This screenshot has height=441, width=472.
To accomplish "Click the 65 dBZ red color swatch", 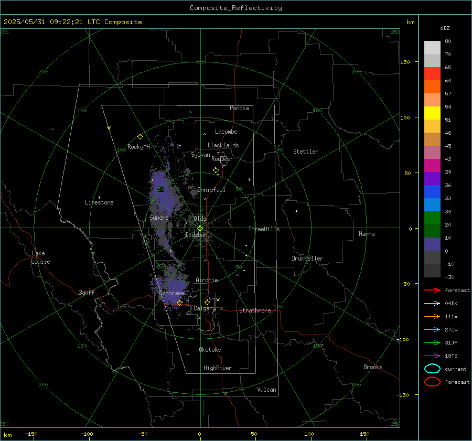I will (x=432, y=74).
